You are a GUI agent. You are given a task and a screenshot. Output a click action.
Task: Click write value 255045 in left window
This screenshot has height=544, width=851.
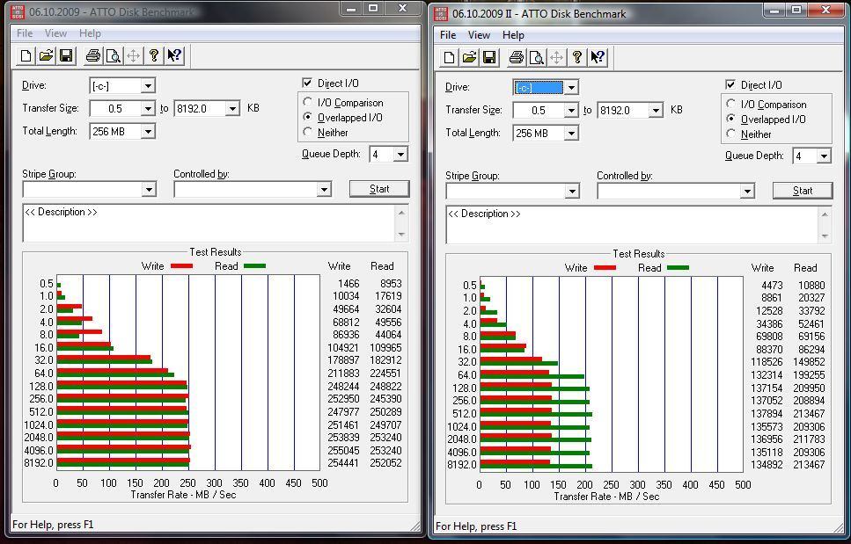[x=343, y=450]
